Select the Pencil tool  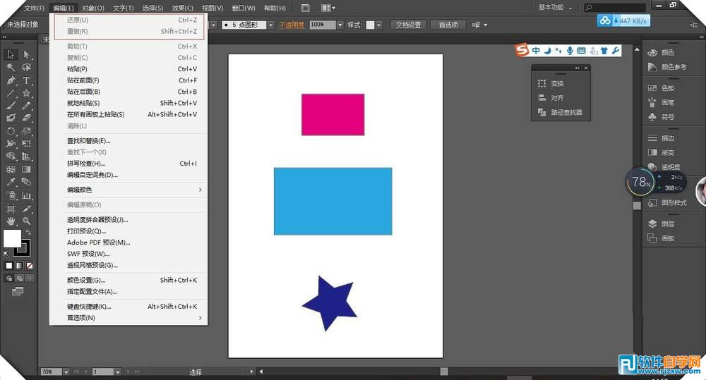(27, 106)
